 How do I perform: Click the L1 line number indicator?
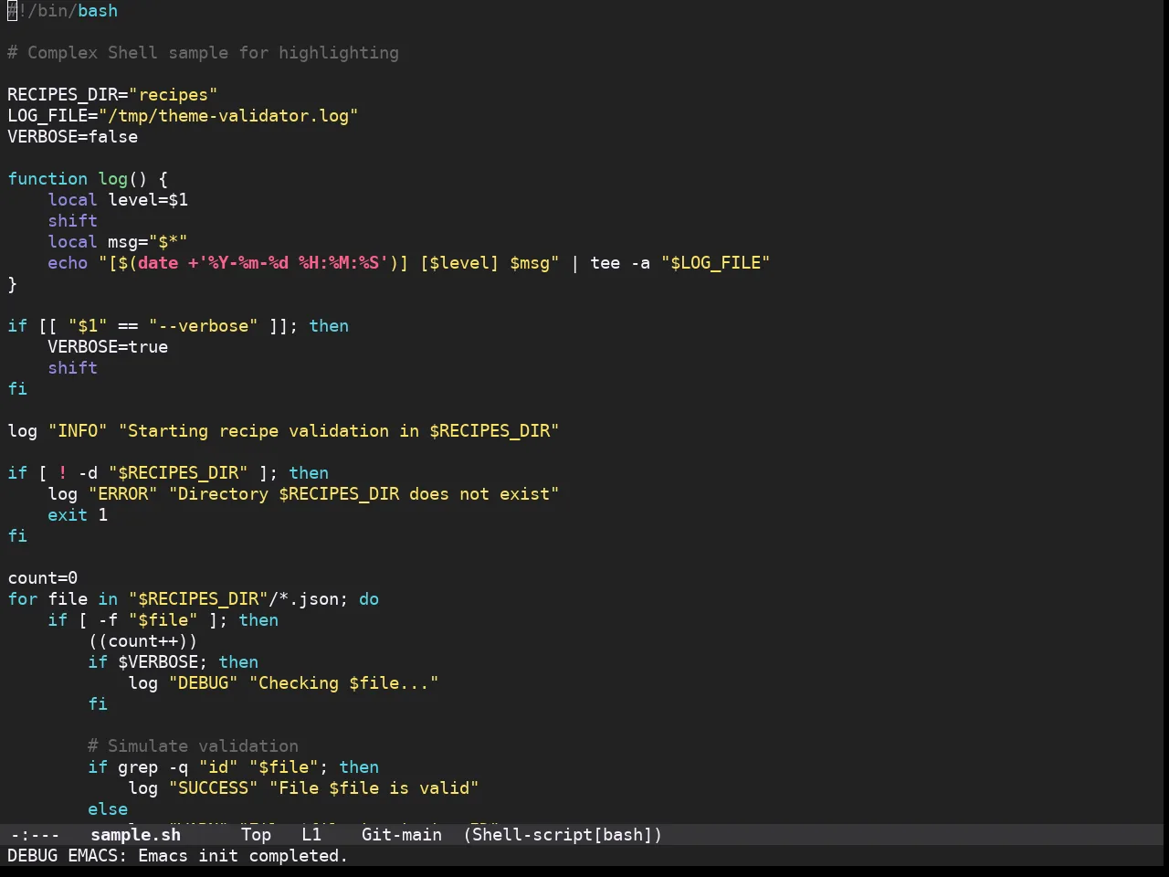click(x=311, y=835)
